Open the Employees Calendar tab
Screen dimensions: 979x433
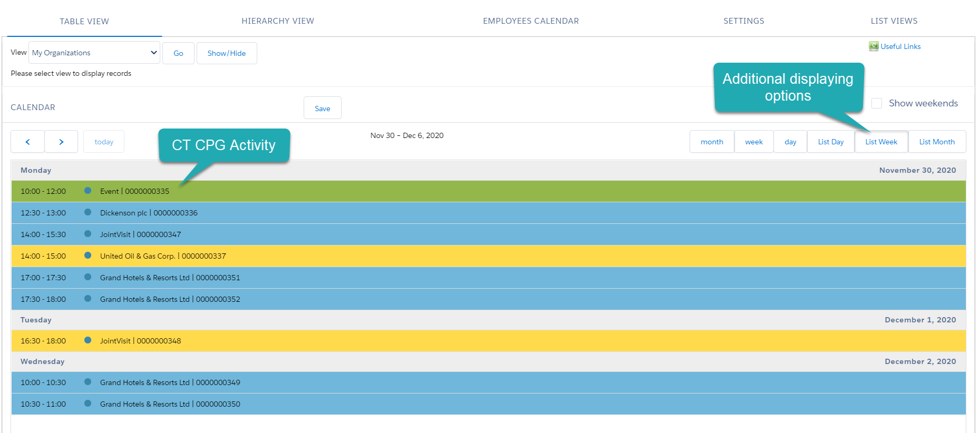coord(530,21)
